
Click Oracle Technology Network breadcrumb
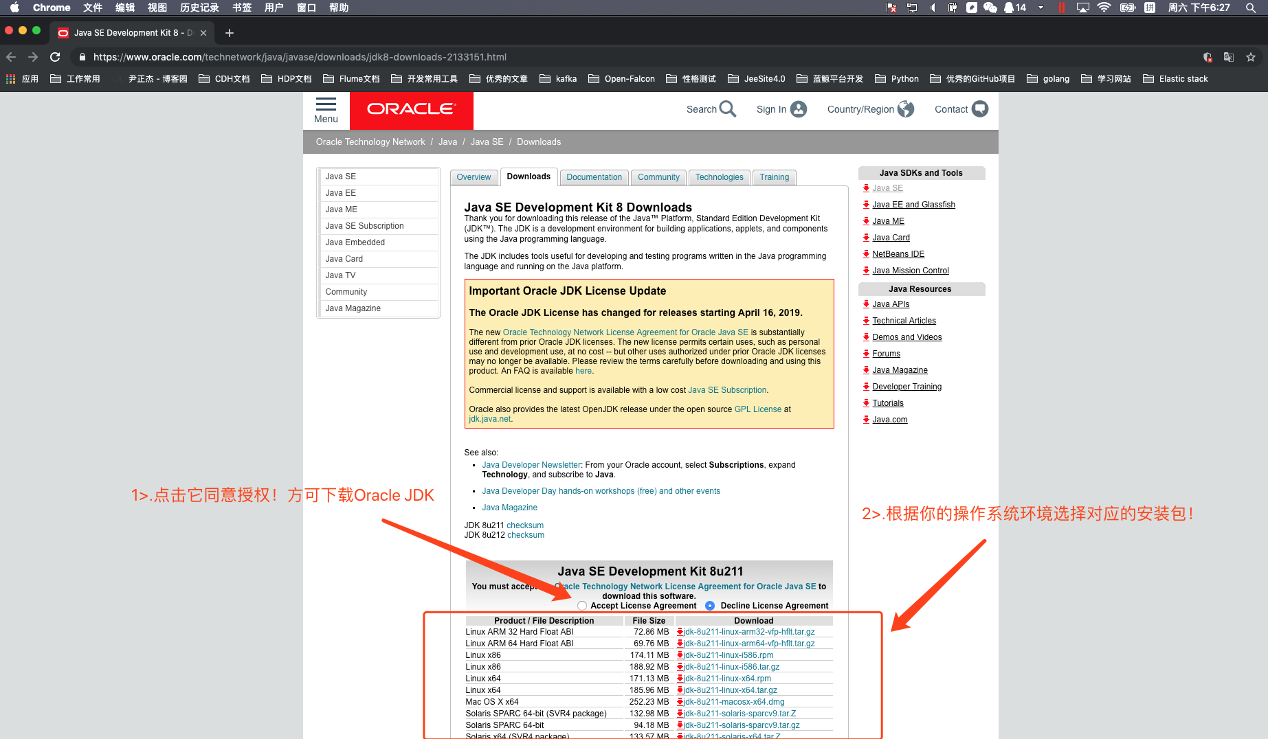[370, 142]
